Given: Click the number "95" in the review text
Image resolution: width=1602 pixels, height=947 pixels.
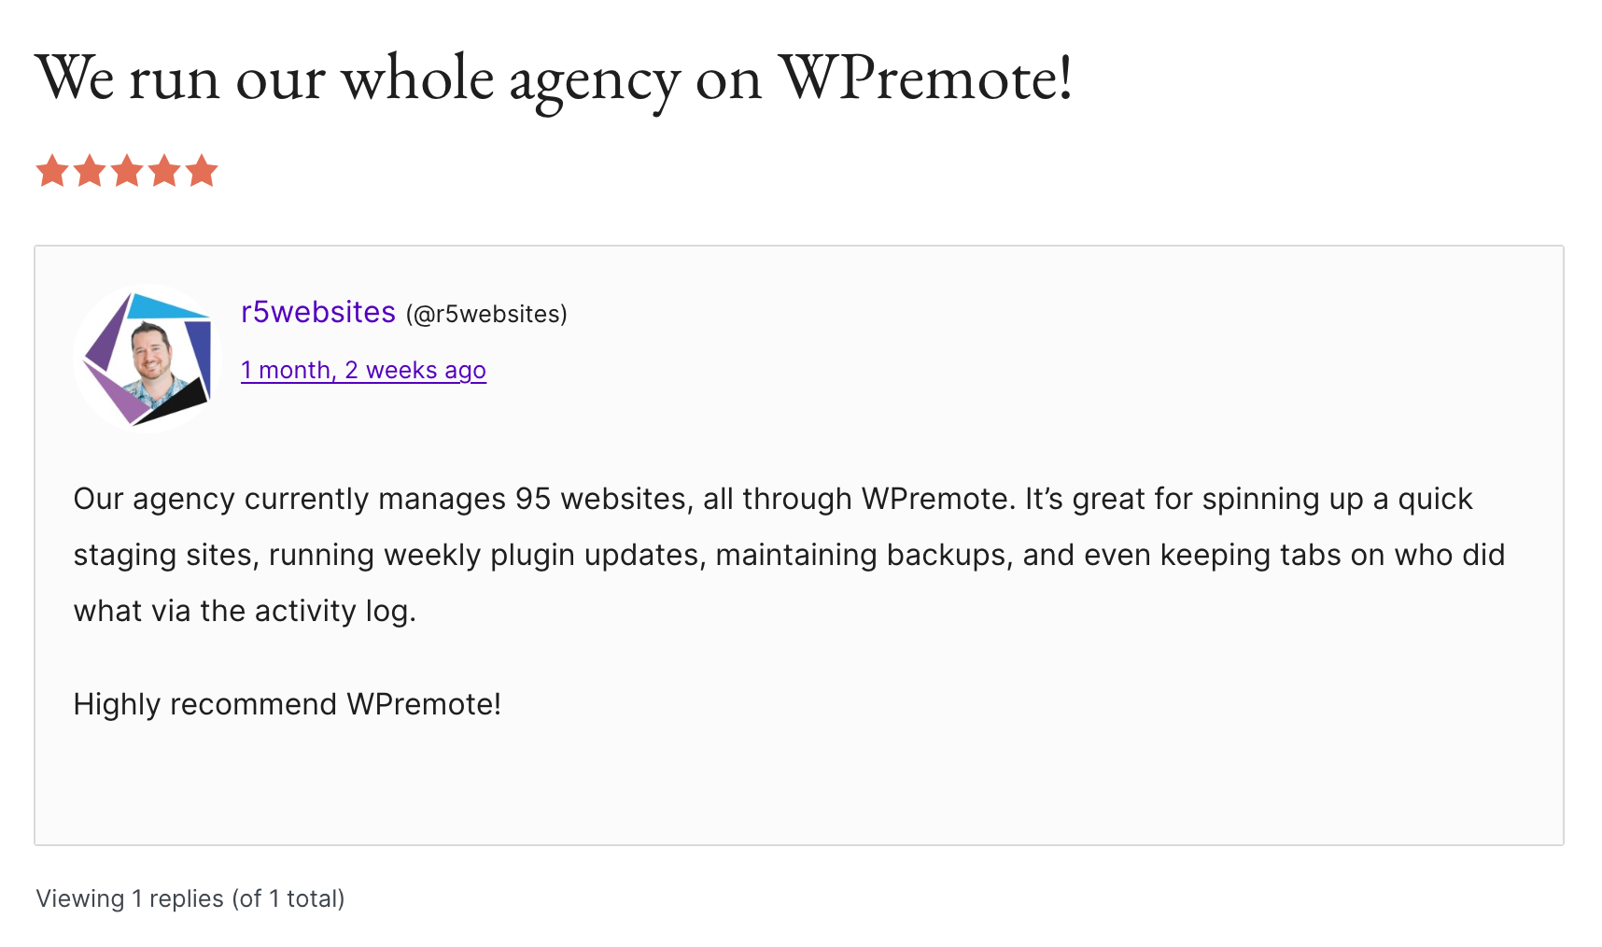Looking at the screenshot, I should pyautogui.click(x=533, y=500).
